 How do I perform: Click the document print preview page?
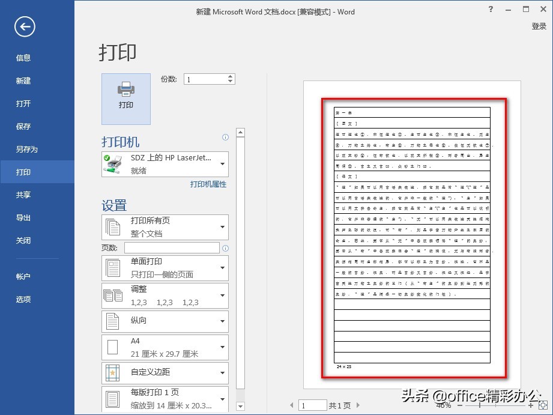coord(412,234)
